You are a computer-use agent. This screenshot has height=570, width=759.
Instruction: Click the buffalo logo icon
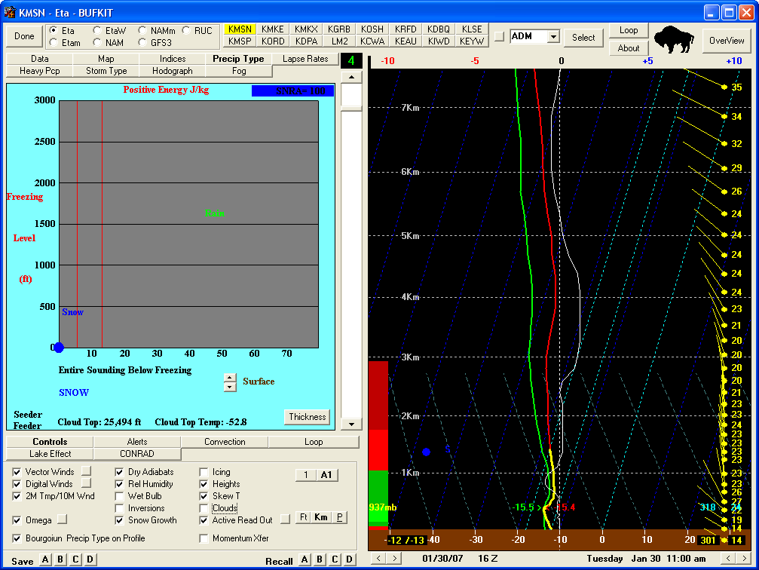pos(674,40)
